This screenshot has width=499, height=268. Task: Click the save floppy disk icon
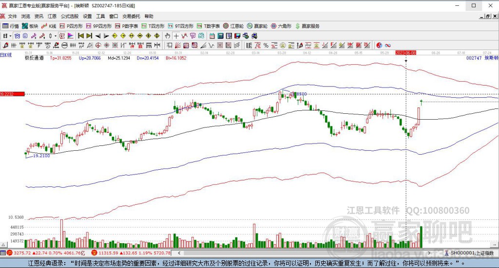(237, 36)
